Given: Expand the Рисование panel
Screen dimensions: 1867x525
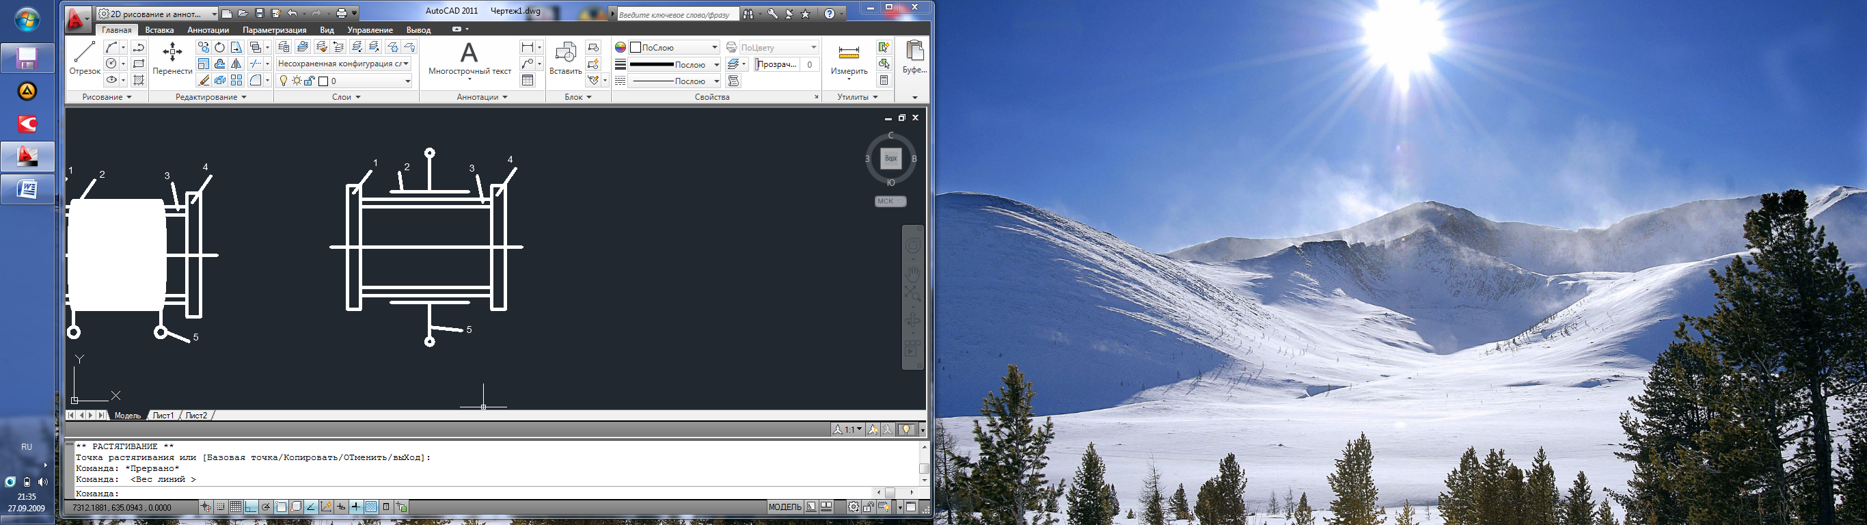Looking at the screenshot, I should 107,97.
